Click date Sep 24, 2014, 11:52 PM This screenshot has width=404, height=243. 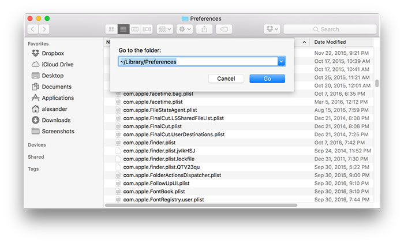point(342,151)
